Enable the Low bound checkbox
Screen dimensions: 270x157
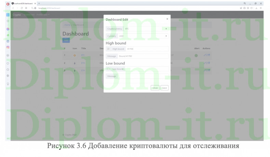(108, 69)
